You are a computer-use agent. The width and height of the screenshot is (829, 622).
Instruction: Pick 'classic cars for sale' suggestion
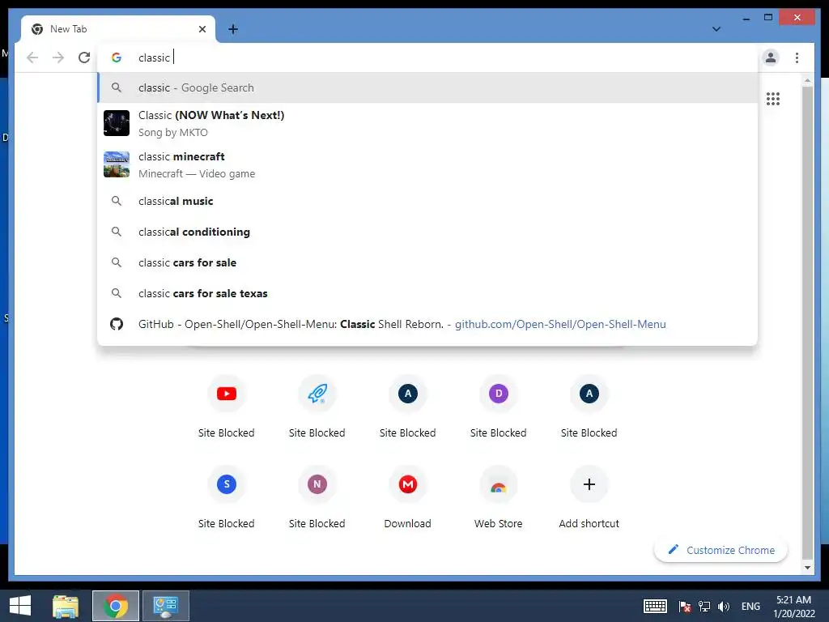[x=427, y=262]
